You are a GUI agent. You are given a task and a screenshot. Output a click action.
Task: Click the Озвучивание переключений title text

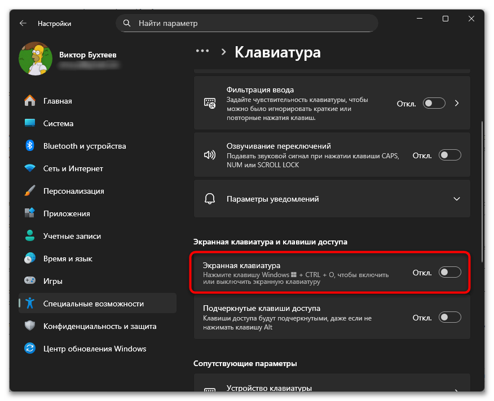click(x=279, y=146)
